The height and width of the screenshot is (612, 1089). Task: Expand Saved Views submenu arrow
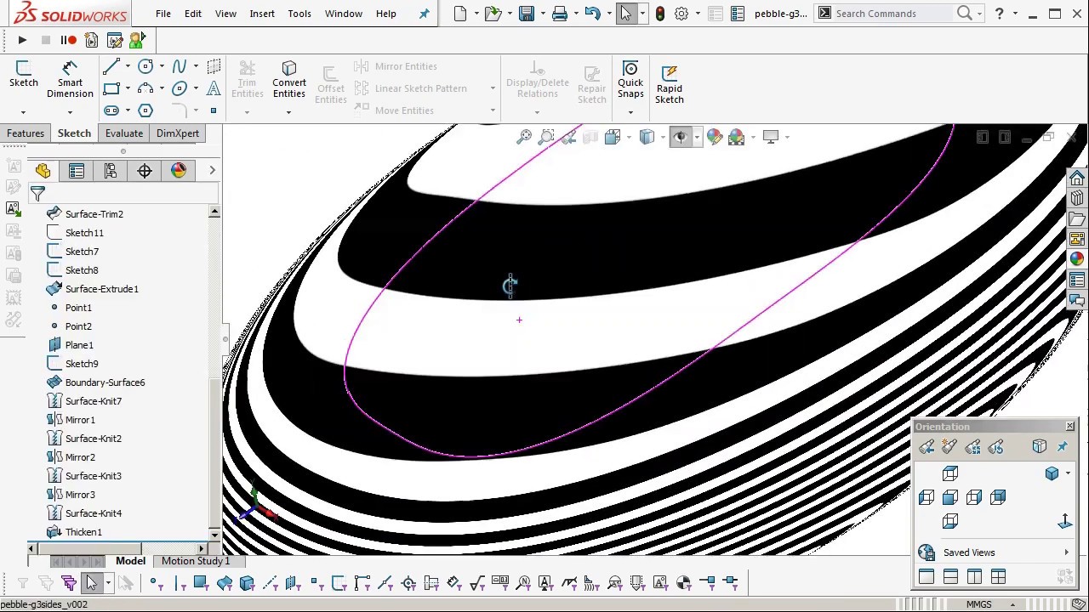click(x=1066, y=552)
